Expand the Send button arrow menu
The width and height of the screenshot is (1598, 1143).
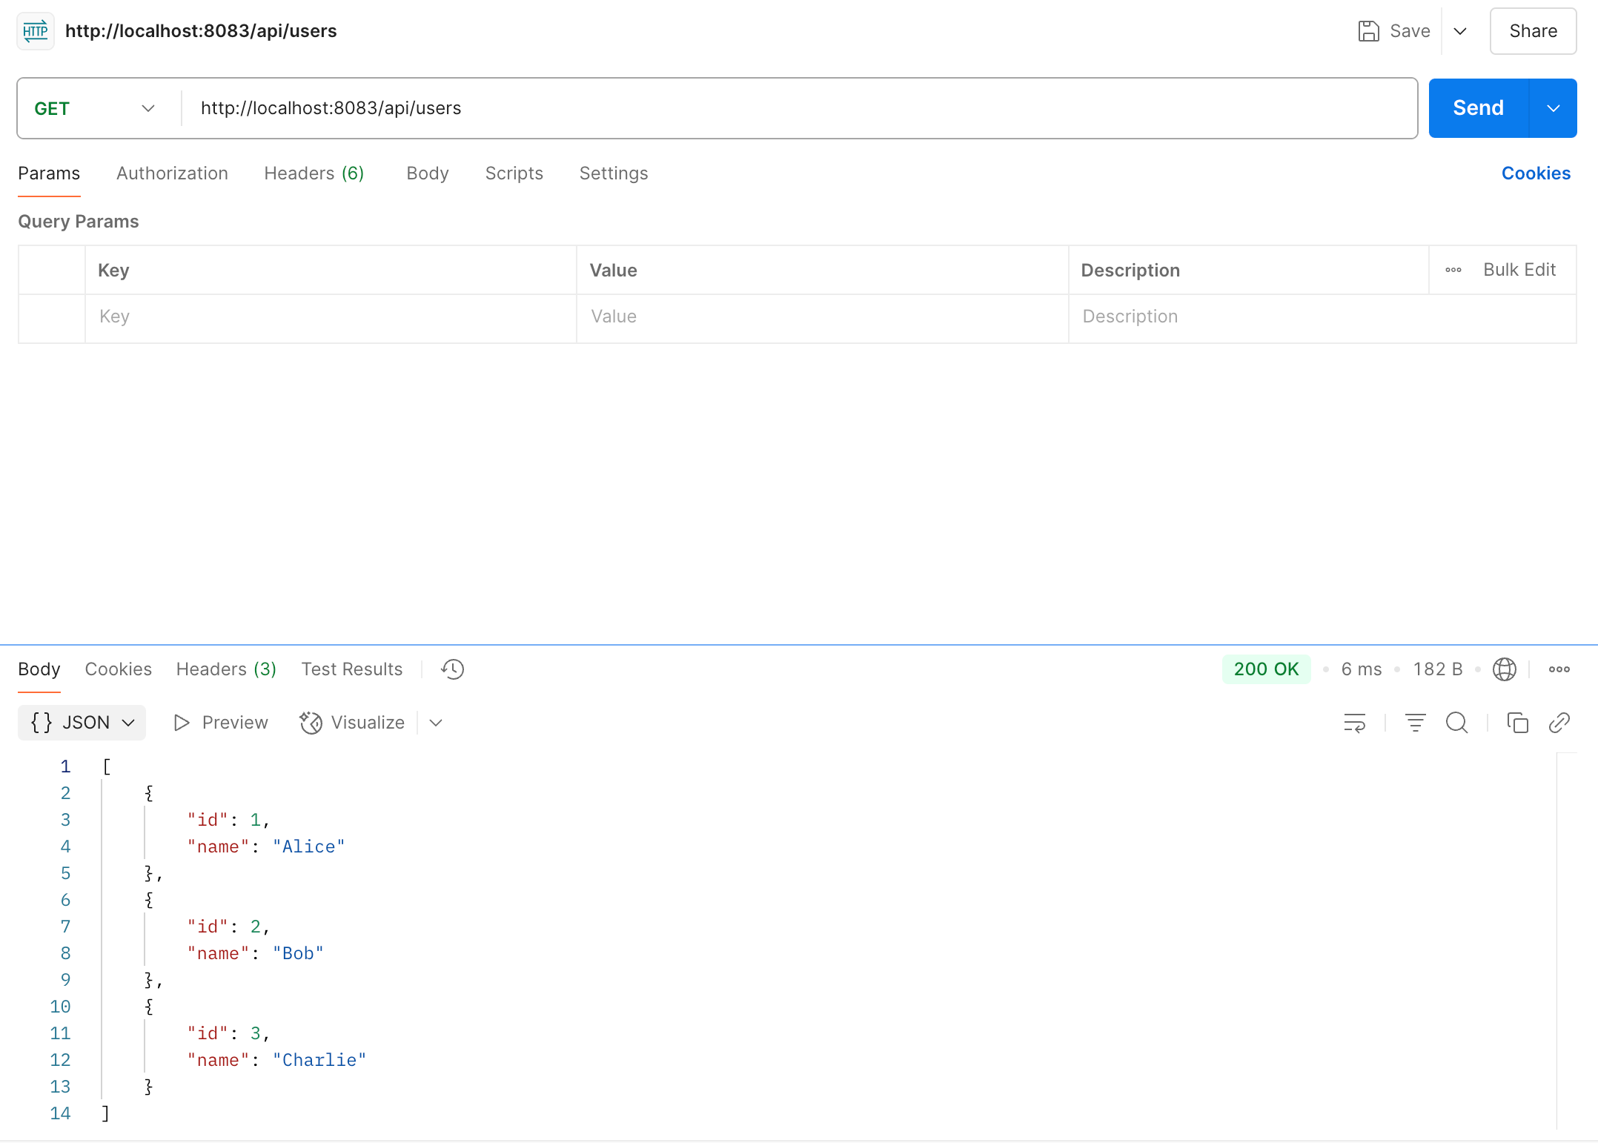1553,108
